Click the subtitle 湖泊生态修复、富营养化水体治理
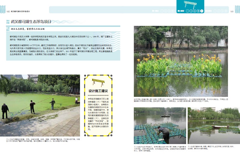The width and height of the screenshot is (240, 166). tap(28, 29)
